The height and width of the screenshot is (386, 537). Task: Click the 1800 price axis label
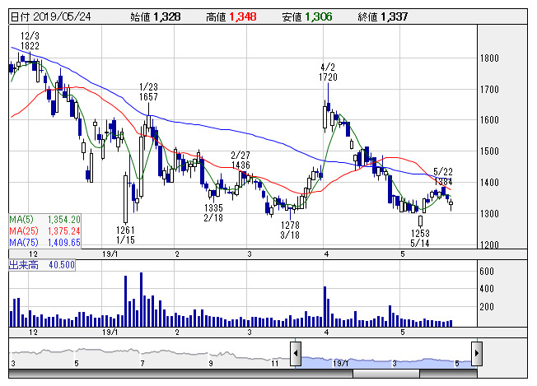[x=489, y=58]
